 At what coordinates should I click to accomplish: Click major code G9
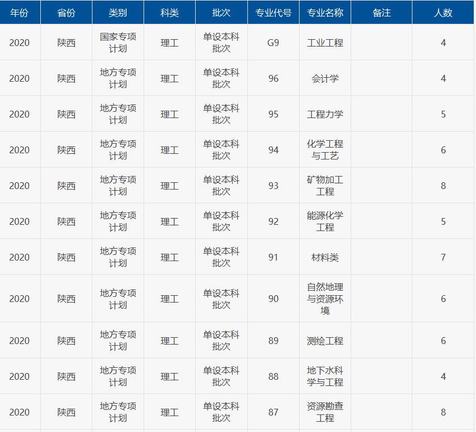tap(273, 43)
